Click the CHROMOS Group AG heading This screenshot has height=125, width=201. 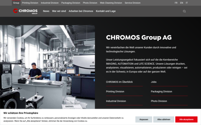point(139,37)
